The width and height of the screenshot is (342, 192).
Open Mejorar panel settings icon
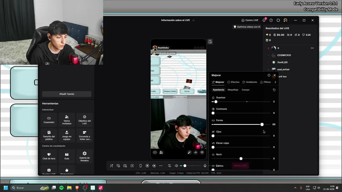[x=269, y=75]
